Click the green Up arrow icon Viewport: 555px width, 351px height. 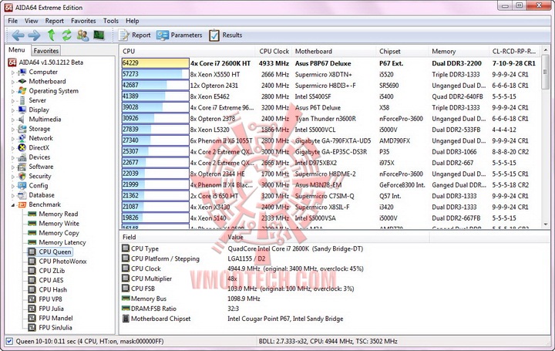[52, 35]
